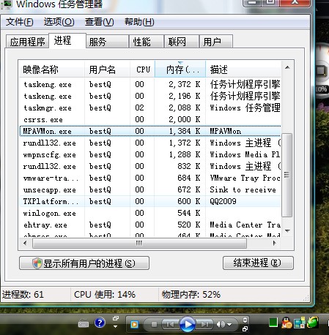329x335 pixels.
Task: Click the 进程数: 61 status text
Action: (23, 295)
